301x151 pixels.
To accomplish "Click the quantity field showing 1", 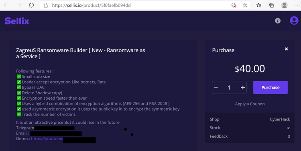I will point(229,88).
